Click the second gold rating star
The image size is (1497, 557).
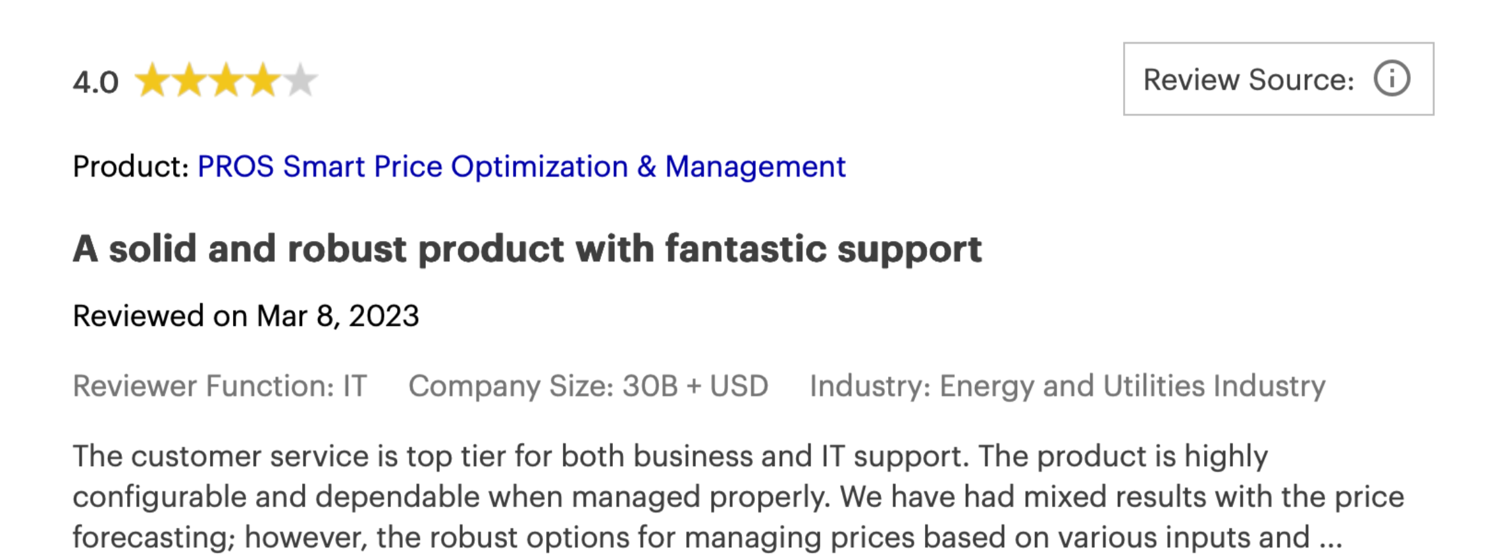(190, 80)
